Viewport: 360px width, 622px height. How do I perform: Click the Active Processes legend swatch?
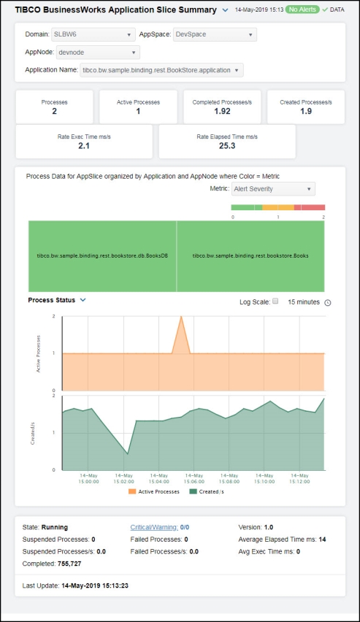click(132, 491)
